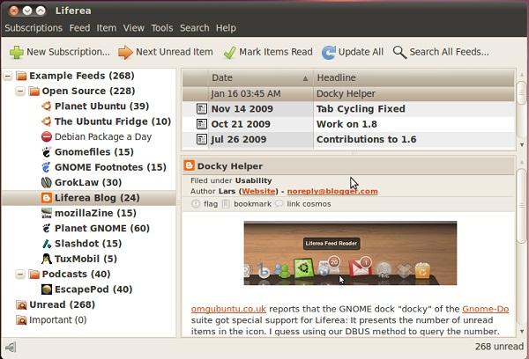The image size is (529, 359).
Task: Click the Next Unread Item arrow icon
Action: click(x=126, y=52)
